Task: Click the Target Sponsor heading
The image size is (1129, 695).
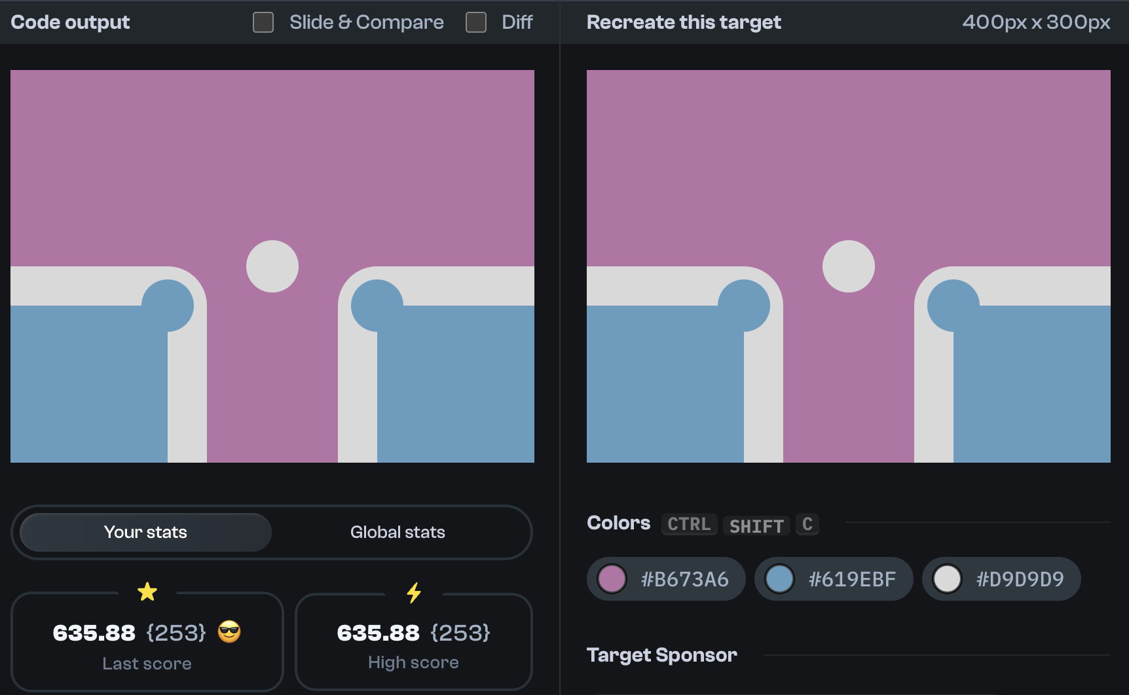Action: point(661,654)
